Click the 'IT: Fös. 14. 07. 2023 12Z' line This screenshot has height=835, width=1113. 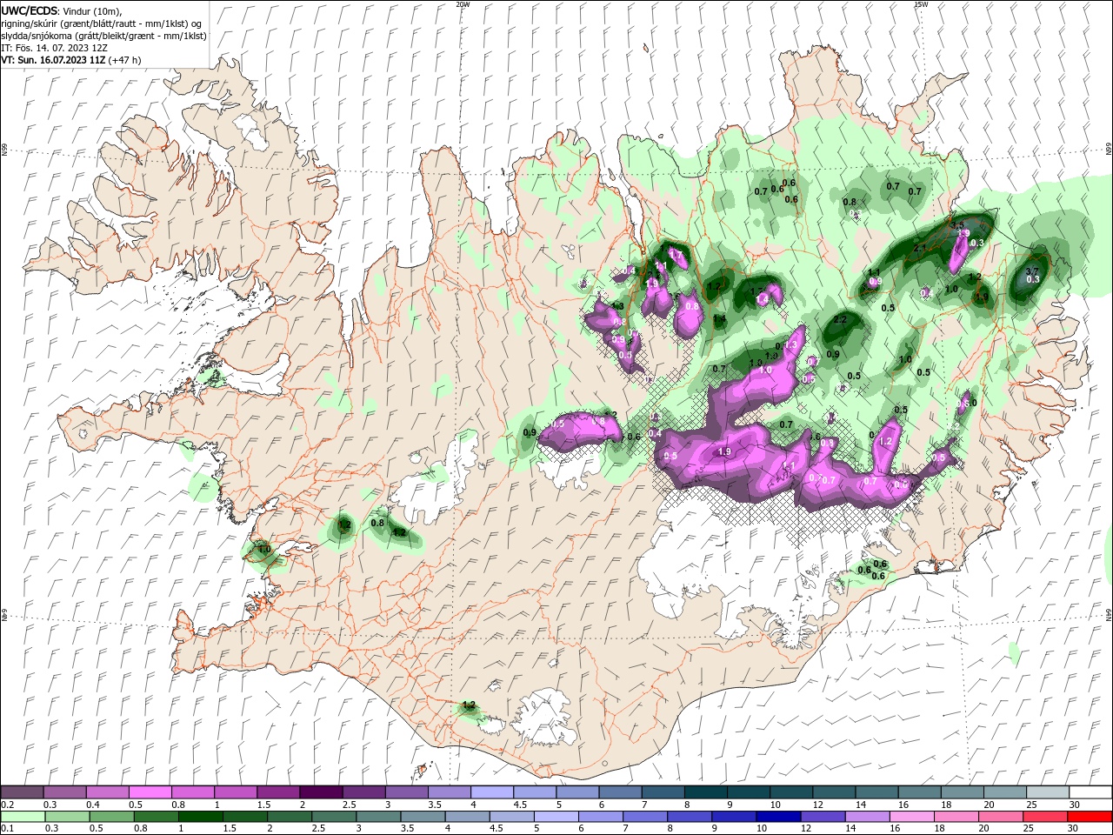[54, 48]
